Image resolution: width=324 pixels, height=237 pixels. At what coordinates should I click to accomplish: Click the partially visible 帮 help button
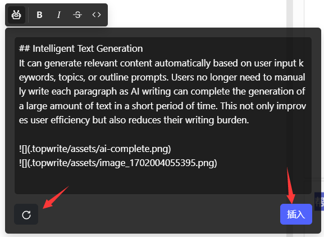[320, 202]
